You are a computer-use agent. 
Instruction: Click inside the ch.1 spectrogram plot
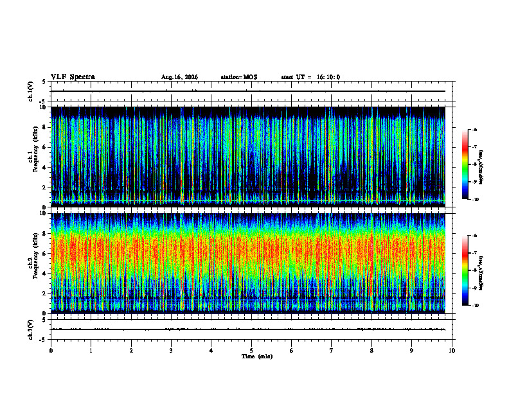pos(248,157)
